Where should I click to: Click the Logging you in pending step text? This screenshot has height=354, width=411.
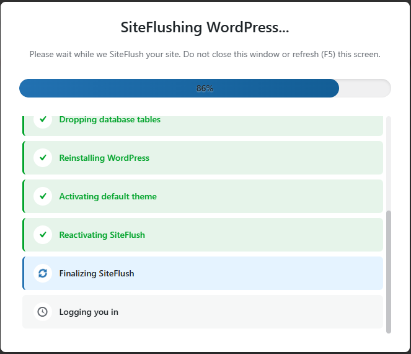[x=89, y=312]
